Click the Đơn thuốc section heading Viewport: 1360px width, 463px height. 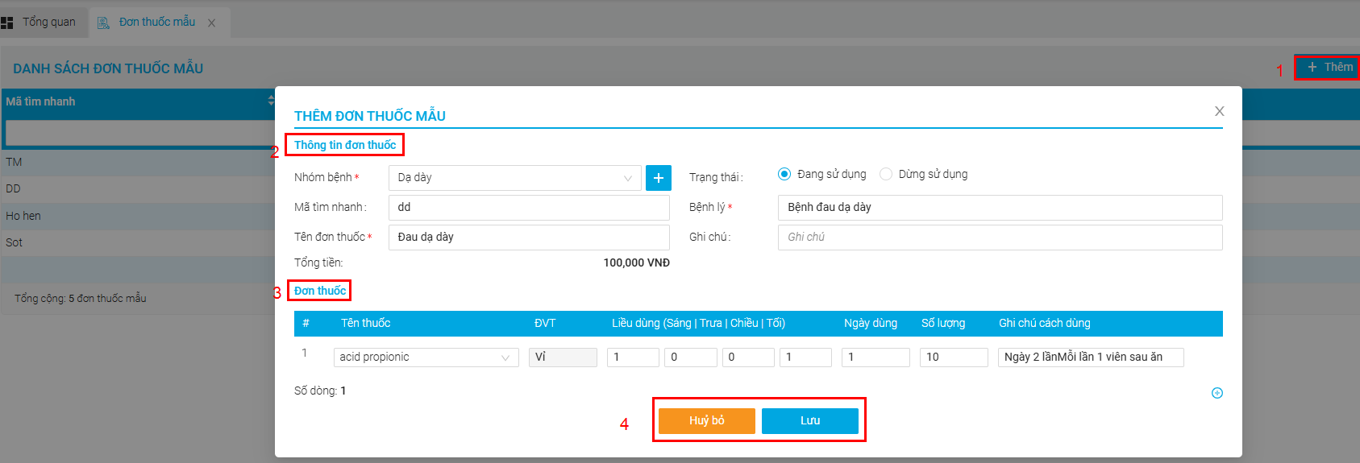click(x=320, y=291)
